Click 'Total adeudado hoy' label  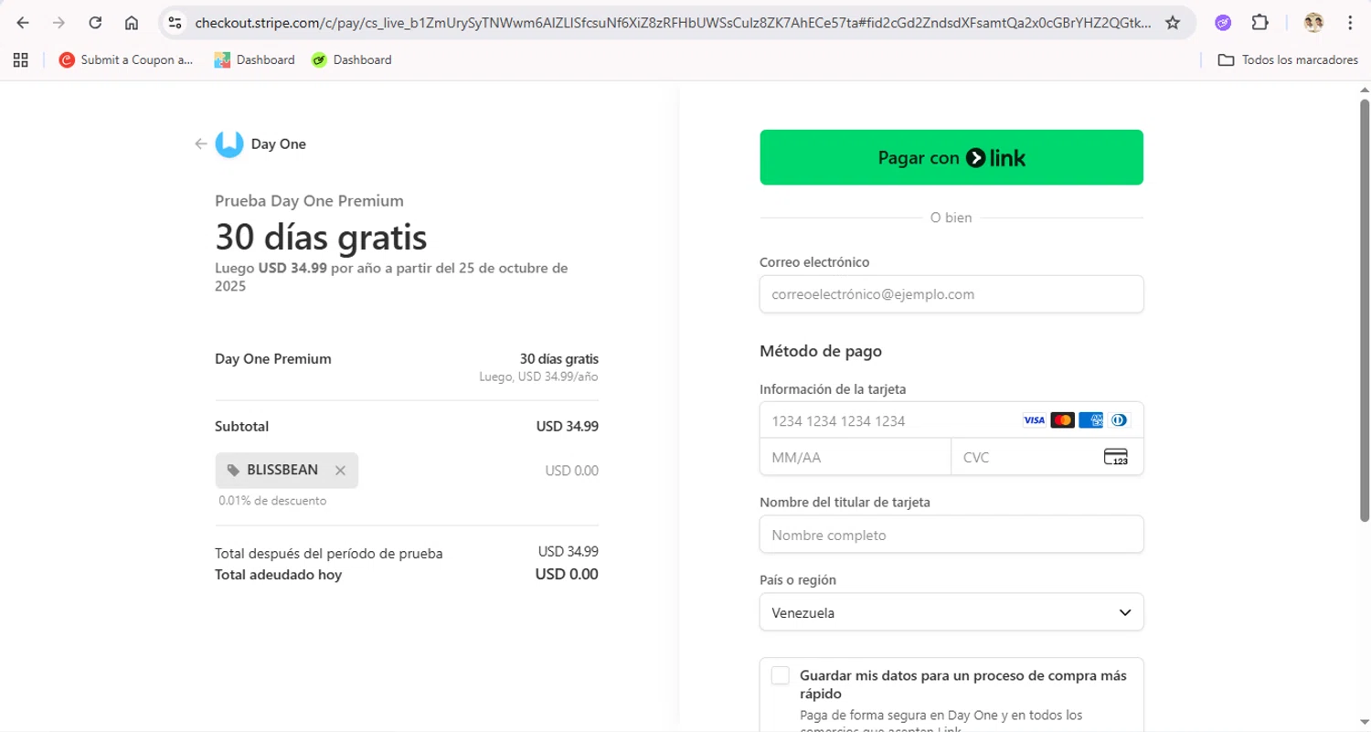click(x=278, y=575)
